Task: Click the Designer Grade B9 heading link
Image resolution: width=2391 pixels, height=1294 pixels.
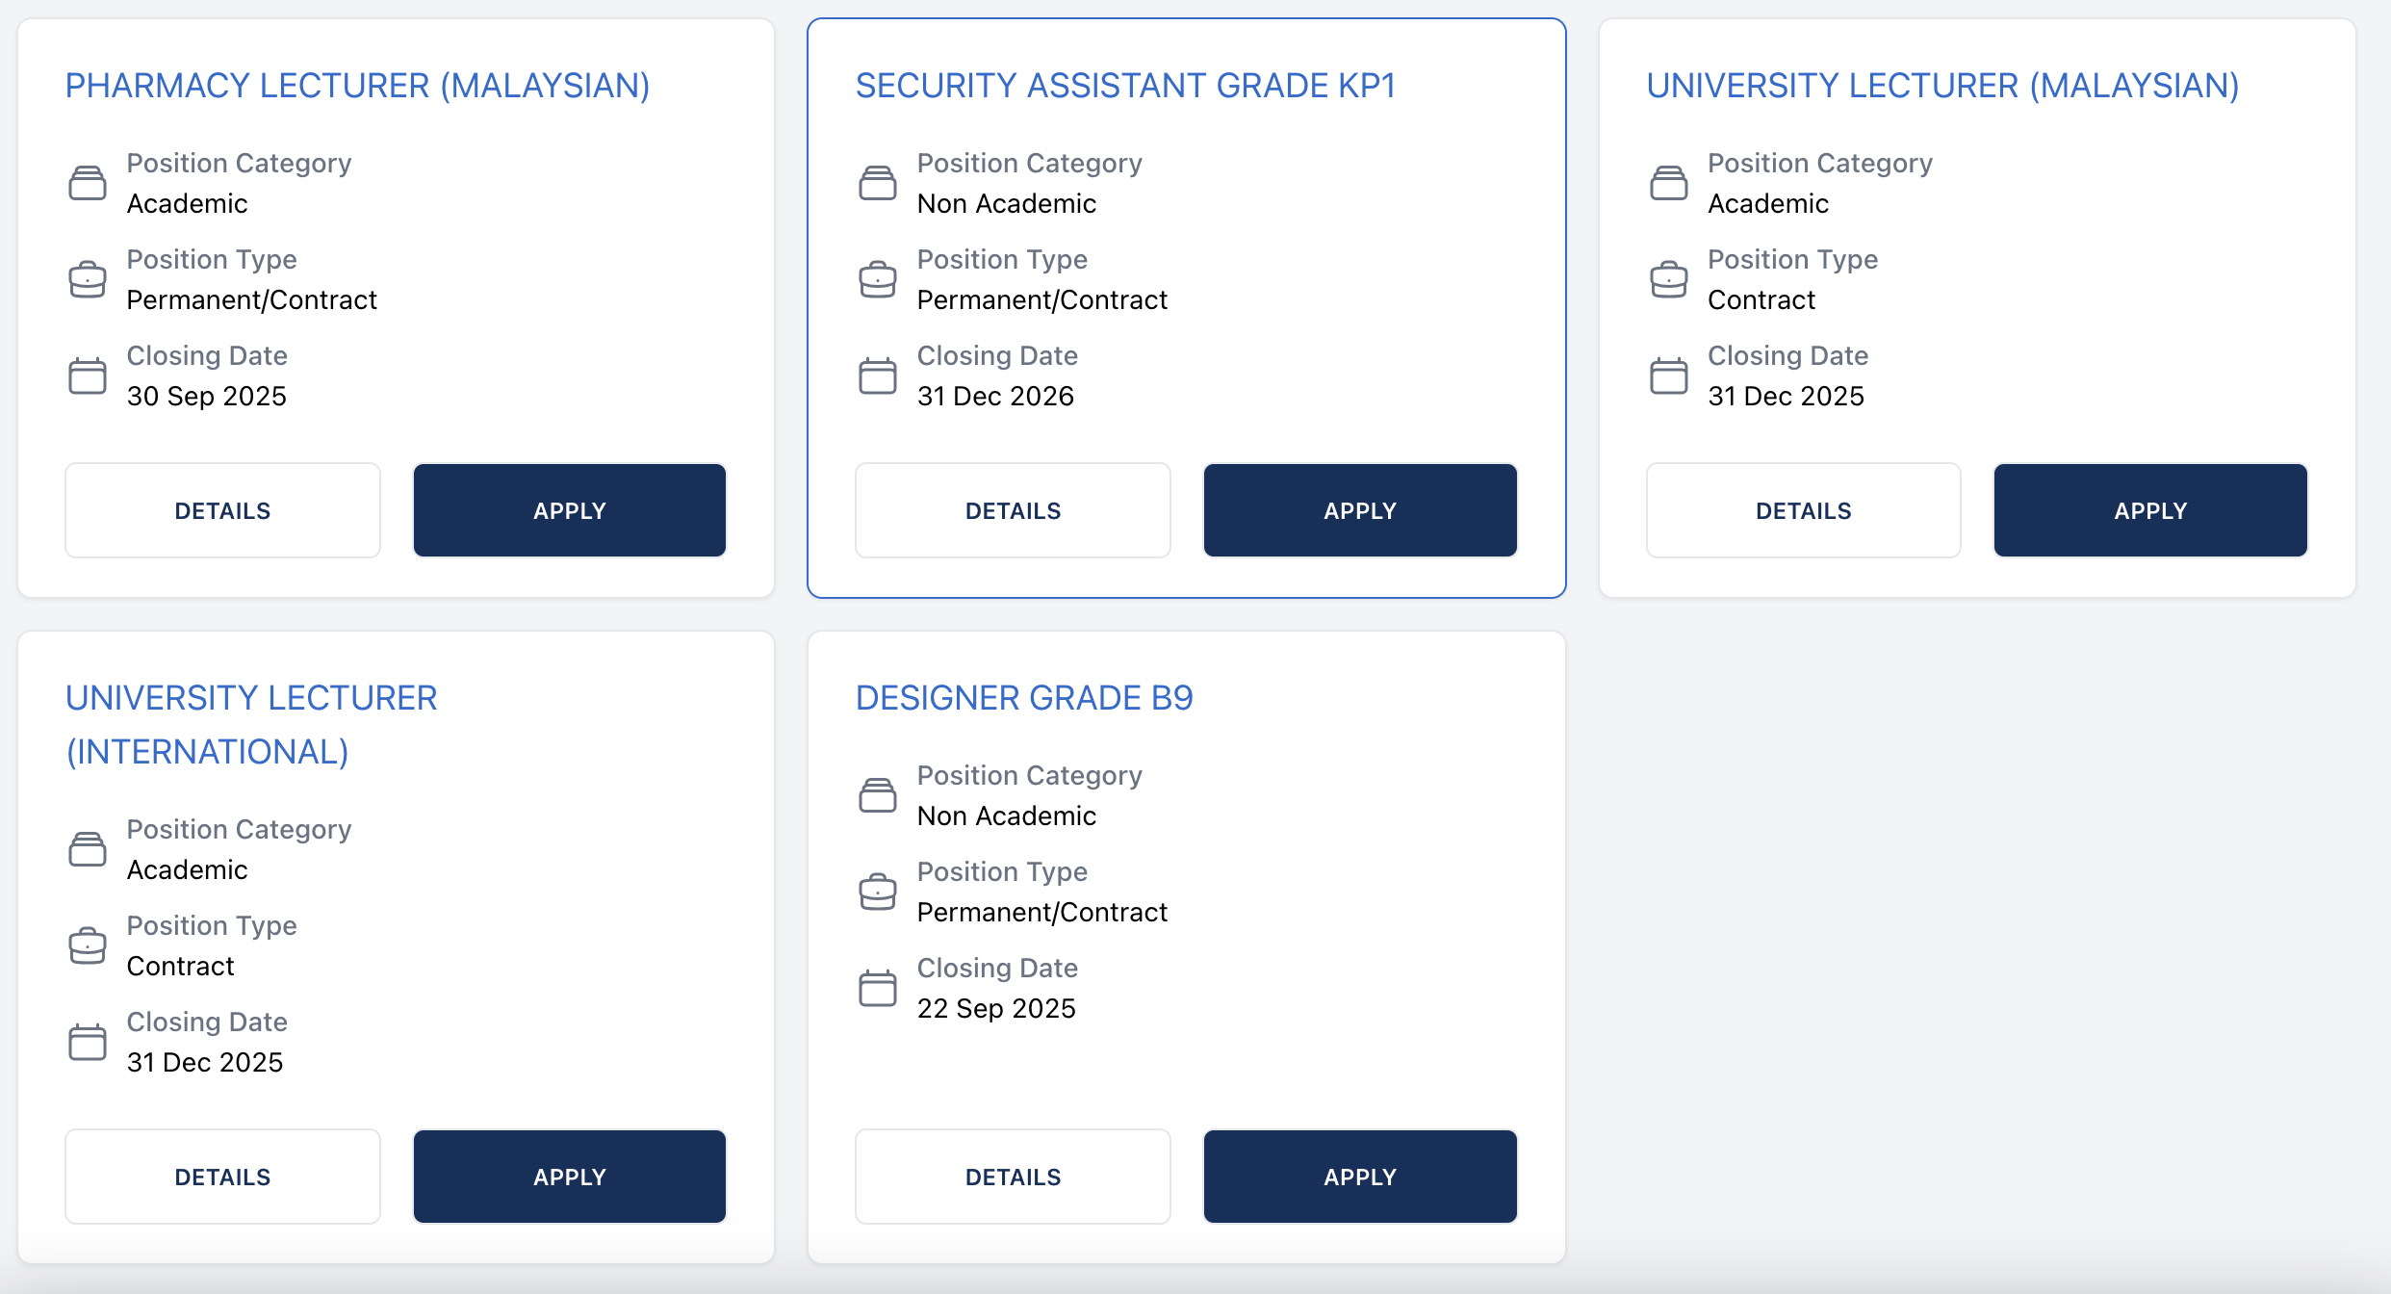Action: coord(1023,698)
